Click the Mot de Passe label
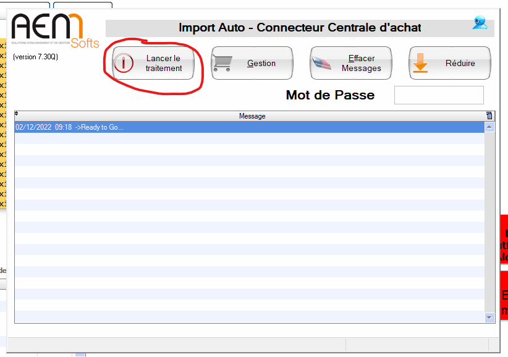This screenshot has height=357, width=508. [330, 95]
